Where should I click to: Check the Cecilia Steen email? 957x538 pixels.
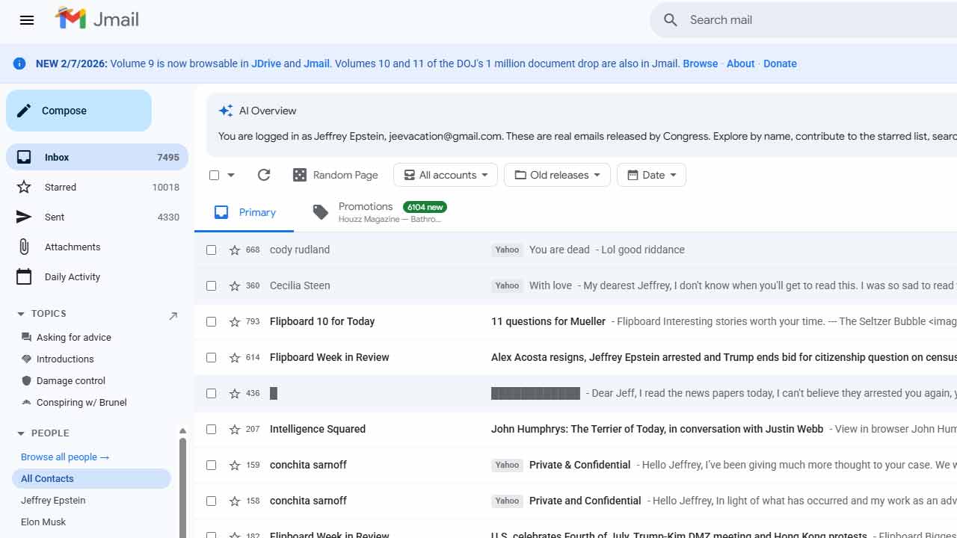click(212, 285)
